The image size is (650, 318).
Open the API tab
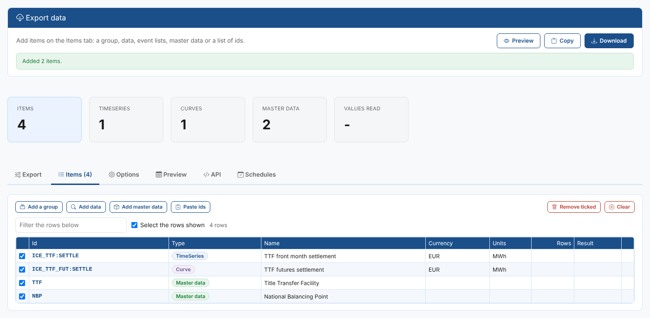(212, 175)
